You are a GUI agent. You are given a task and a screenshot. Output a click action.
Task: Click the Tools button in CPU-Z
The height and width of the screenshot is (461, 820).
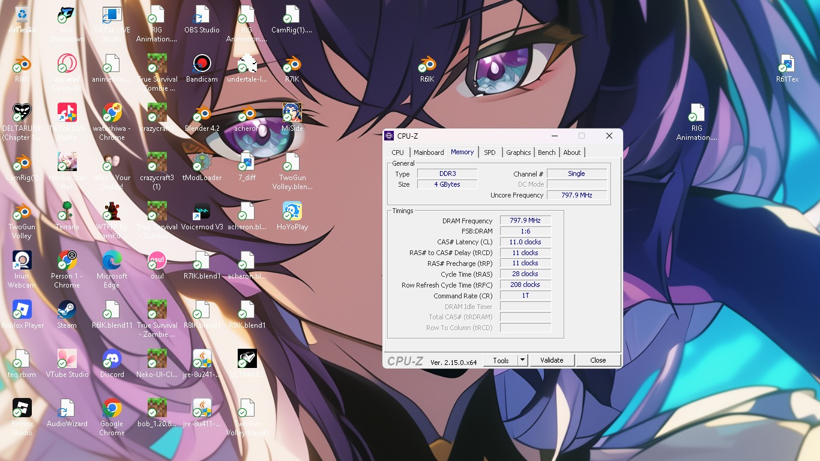[x=501, y=360]
